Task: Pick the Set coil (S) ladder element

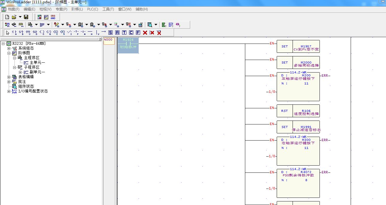Action: click(x=110, y=33)
